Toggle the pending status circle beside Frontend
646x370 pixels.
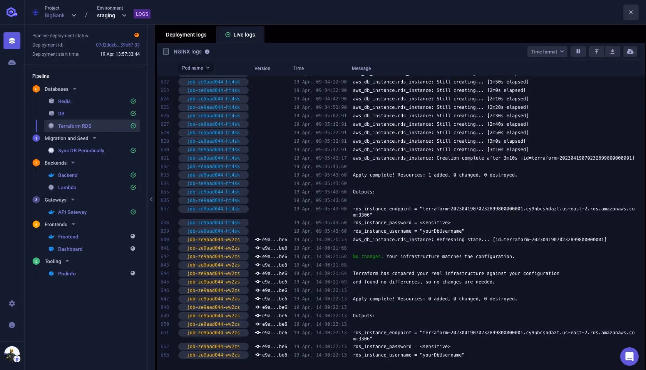coord(133,237)
